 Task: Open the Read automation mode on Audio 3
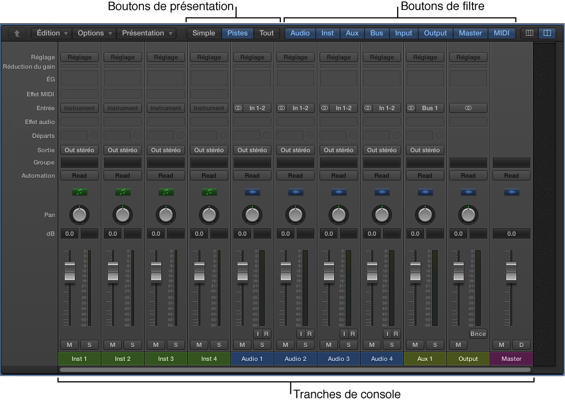coord(338,175)
